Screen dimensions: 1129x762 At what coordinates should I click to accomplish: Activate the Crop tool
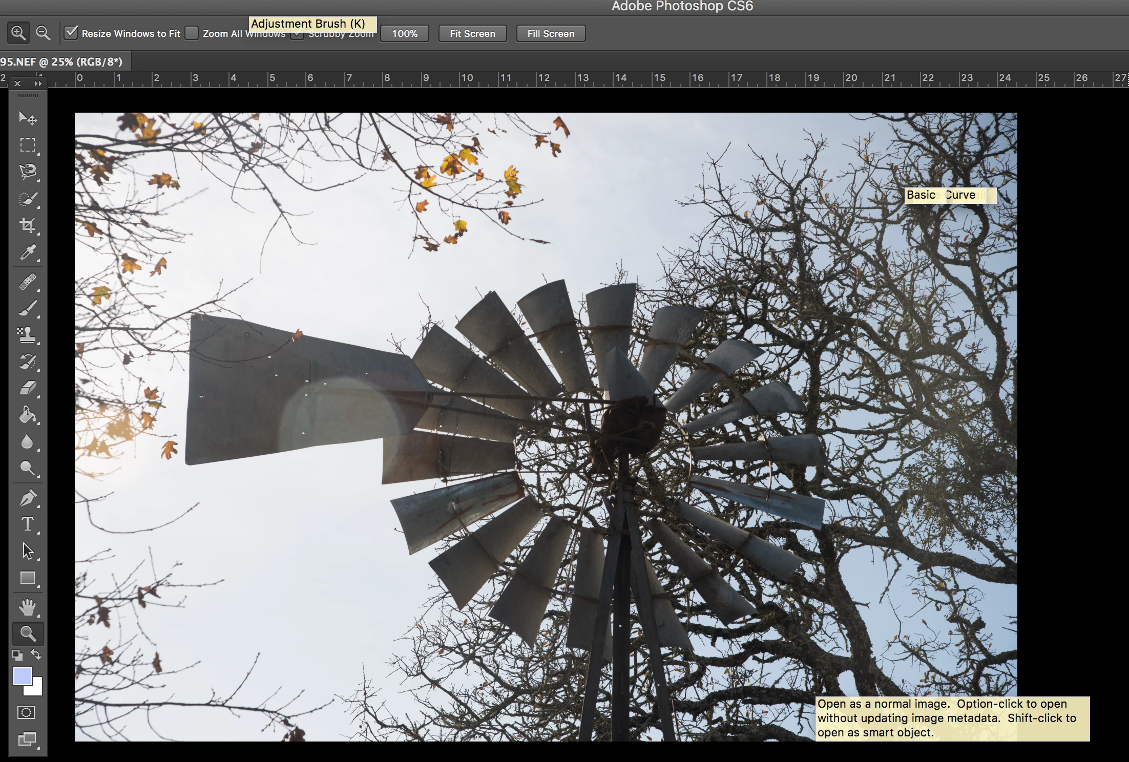tap(27, 225)
